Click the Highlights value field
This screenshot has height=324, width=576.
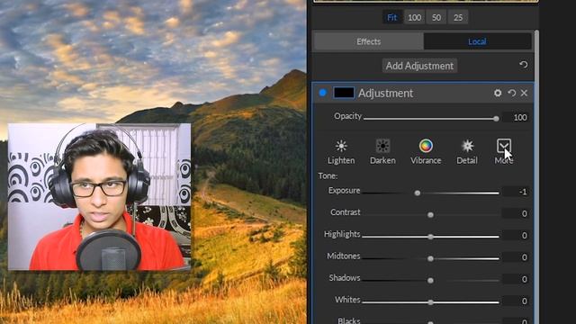point(516,236)
